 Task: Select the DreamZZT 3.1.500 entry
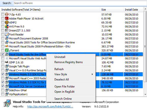20,30
